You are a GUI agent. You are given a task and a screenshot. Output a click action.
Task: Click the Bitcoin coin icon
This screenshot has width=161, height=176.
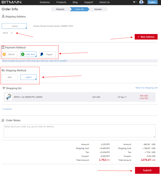pyautogui.click(x=4, y=54)
